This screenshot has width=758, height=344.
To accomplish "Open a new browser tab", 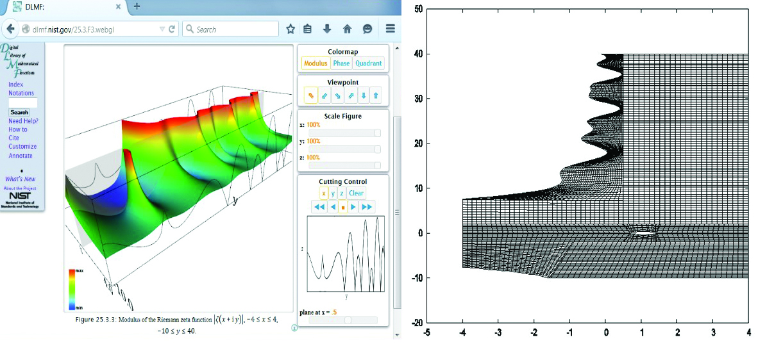I will click(137, 7).
